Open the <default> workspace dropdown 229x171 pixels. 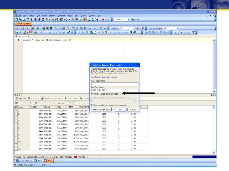(x=129, y=19)
